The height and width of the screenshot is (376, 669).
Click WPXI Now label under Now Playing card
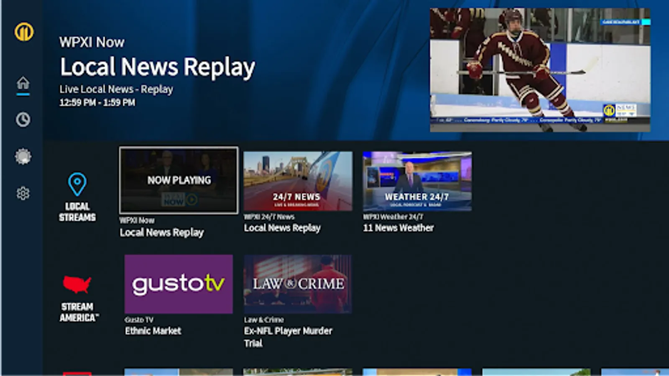click(x=137, y=220)
